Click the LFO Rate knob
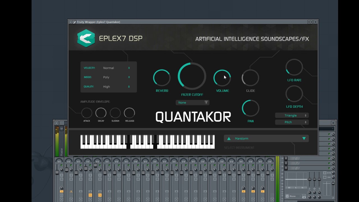This screenshot has width=359, height=202. pos(294,67)
